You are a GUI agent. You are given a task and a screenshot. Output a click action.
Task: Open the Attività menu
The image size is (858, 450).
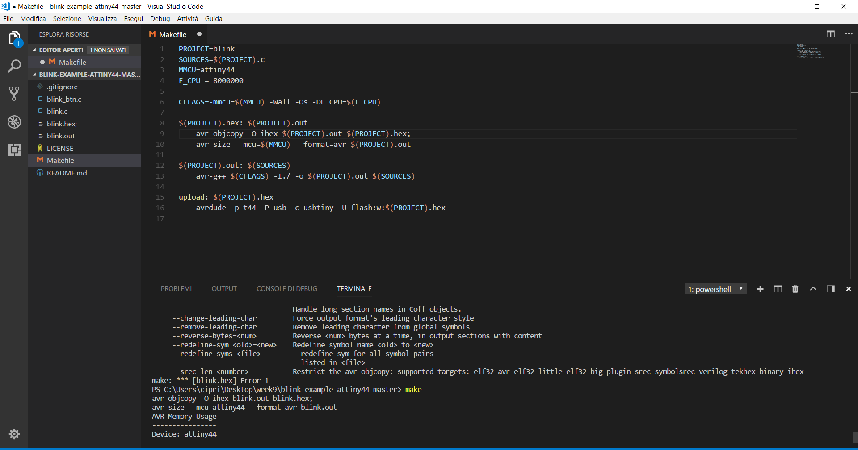[x=188, y=18]
